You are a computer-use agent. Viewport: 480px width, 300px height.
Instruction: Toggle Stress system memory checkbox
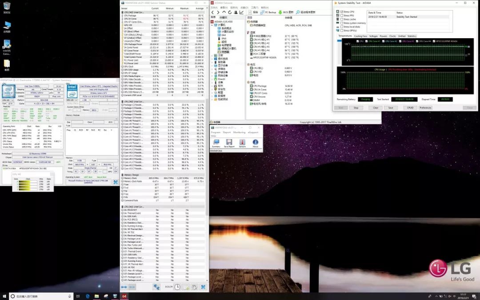(x=341, y=23)
